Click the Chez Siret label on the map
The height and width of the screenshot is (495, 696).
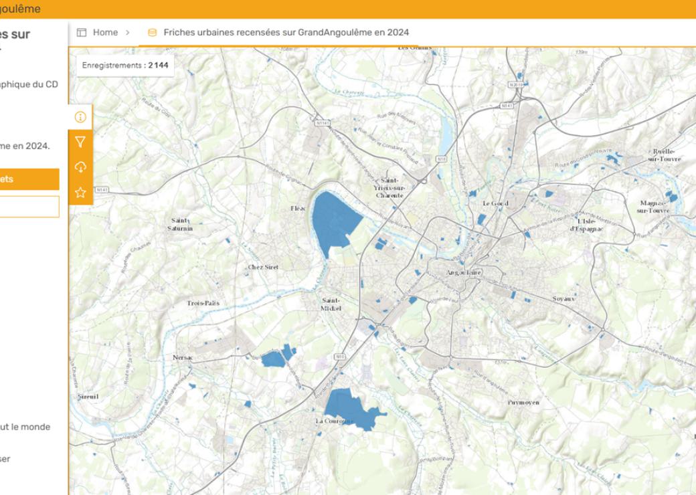click(263, 267)
